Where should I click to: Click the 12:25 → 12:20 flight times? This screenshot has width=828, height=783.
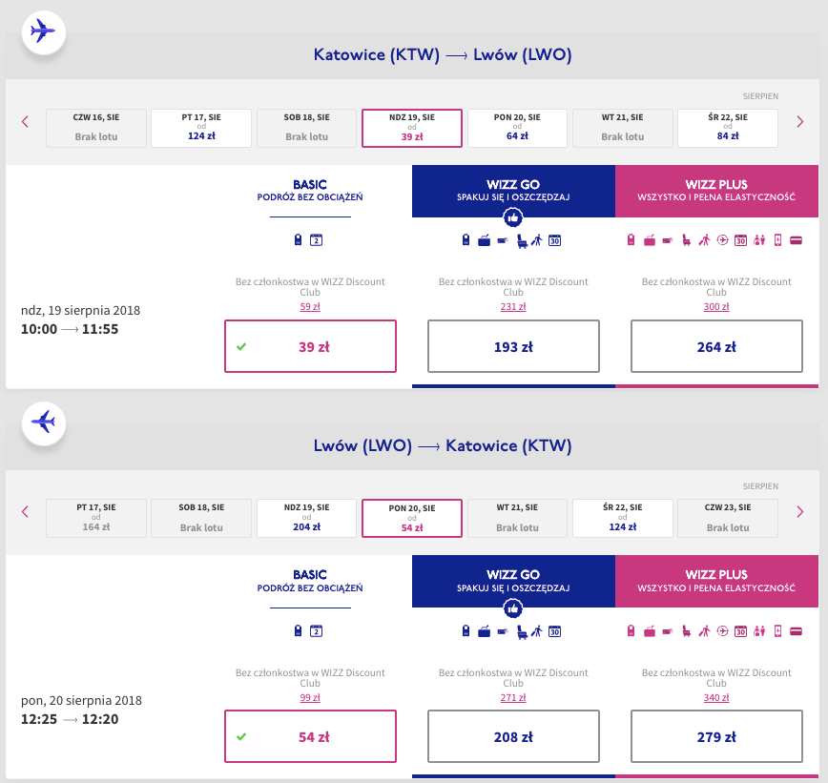(x=70, y=719)
